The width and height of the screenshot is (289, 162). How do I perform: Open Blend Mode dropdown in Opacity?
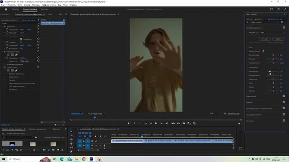pos(27,61)
